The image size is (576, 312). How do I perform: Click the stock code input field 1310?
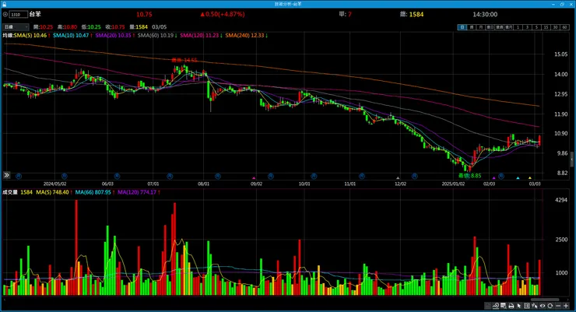[19, 14]
